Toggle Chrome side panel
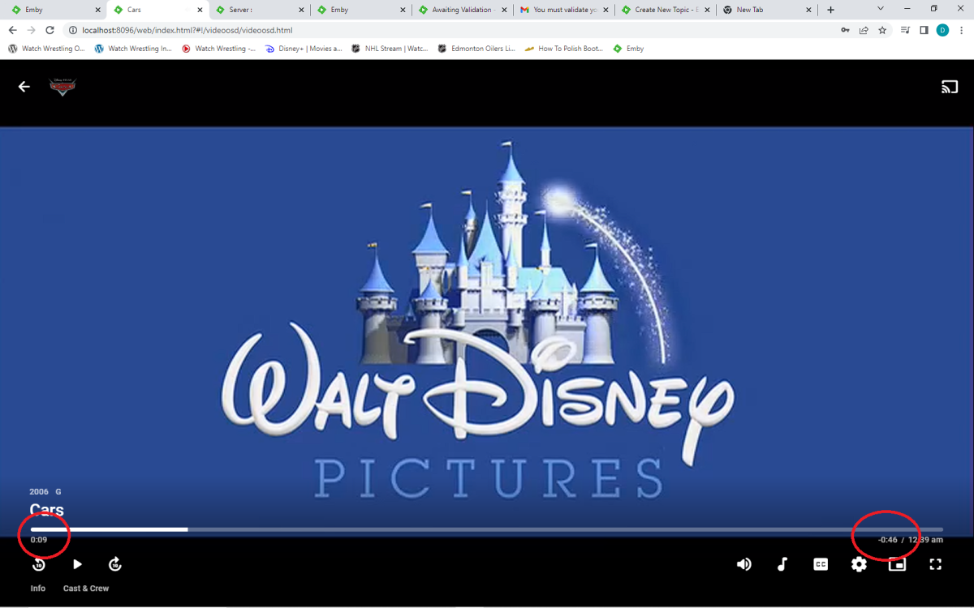 924,30
